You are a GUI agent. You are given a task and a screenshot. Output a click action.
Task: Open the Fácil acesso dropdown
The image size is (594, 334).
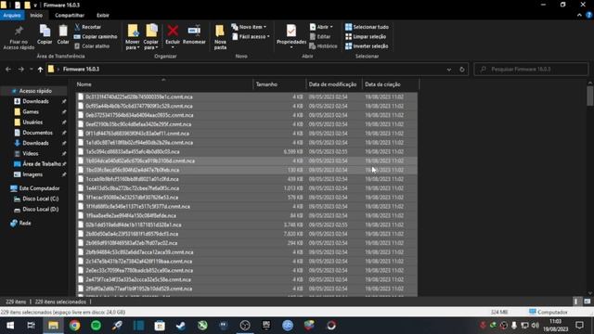[251, 37]
